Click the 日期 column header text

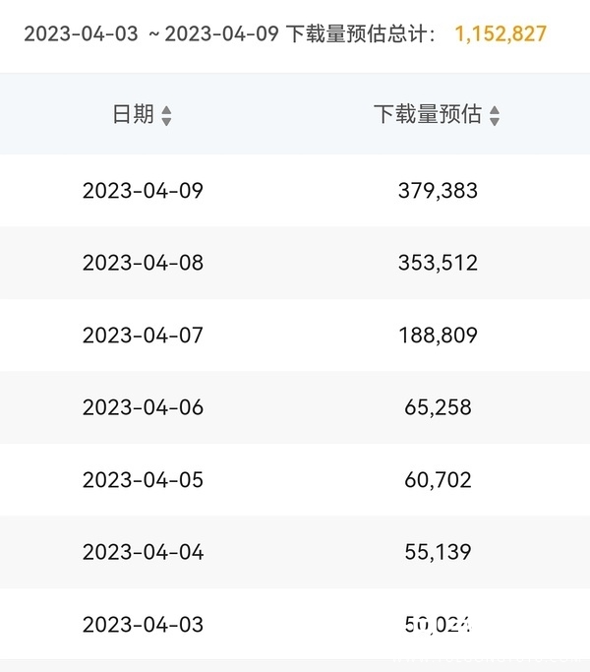[133, 115]
